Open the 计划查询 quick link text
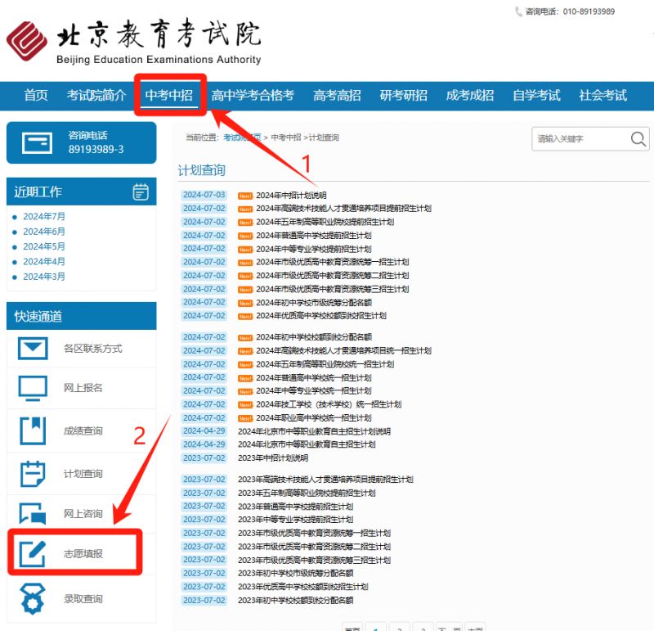This screenshot has height=631, width=654. 83,474
